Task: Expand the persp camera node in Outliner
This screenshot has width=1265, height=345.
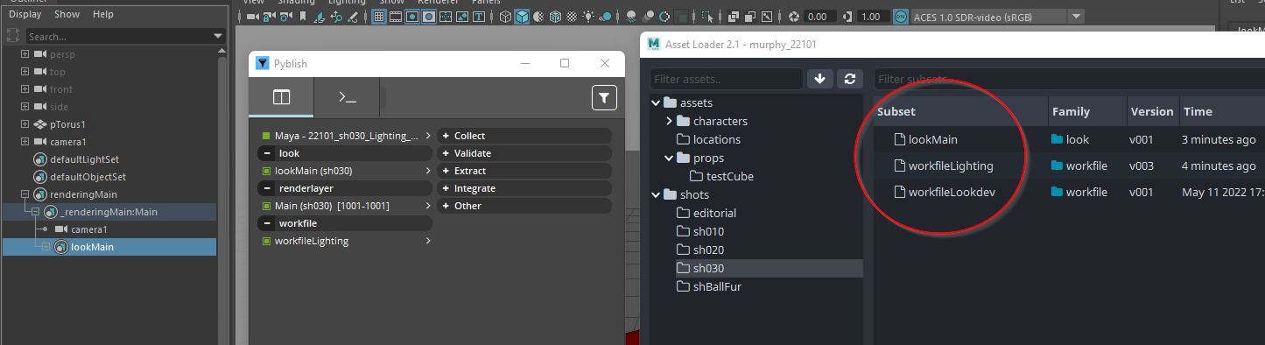Action: click(x=25, y=54)
